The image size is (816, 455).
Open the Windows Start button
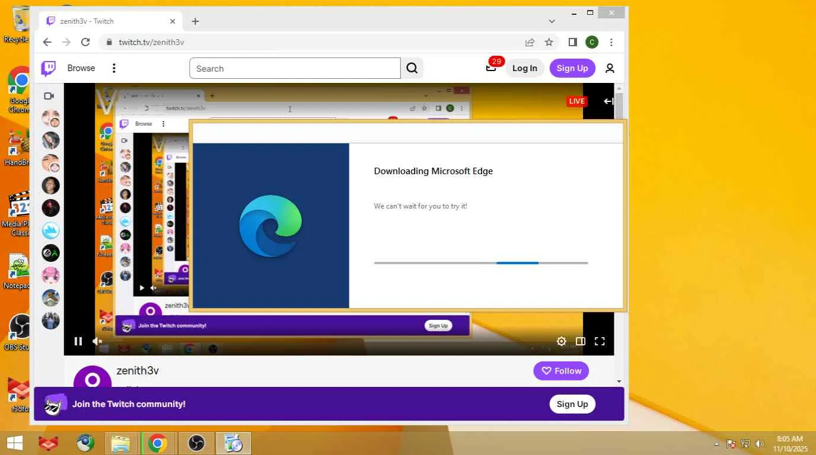(x=14, y=443)
